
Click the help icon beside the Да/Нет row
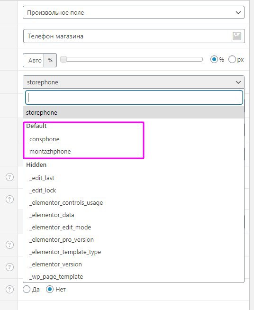[x=9, y=289]
